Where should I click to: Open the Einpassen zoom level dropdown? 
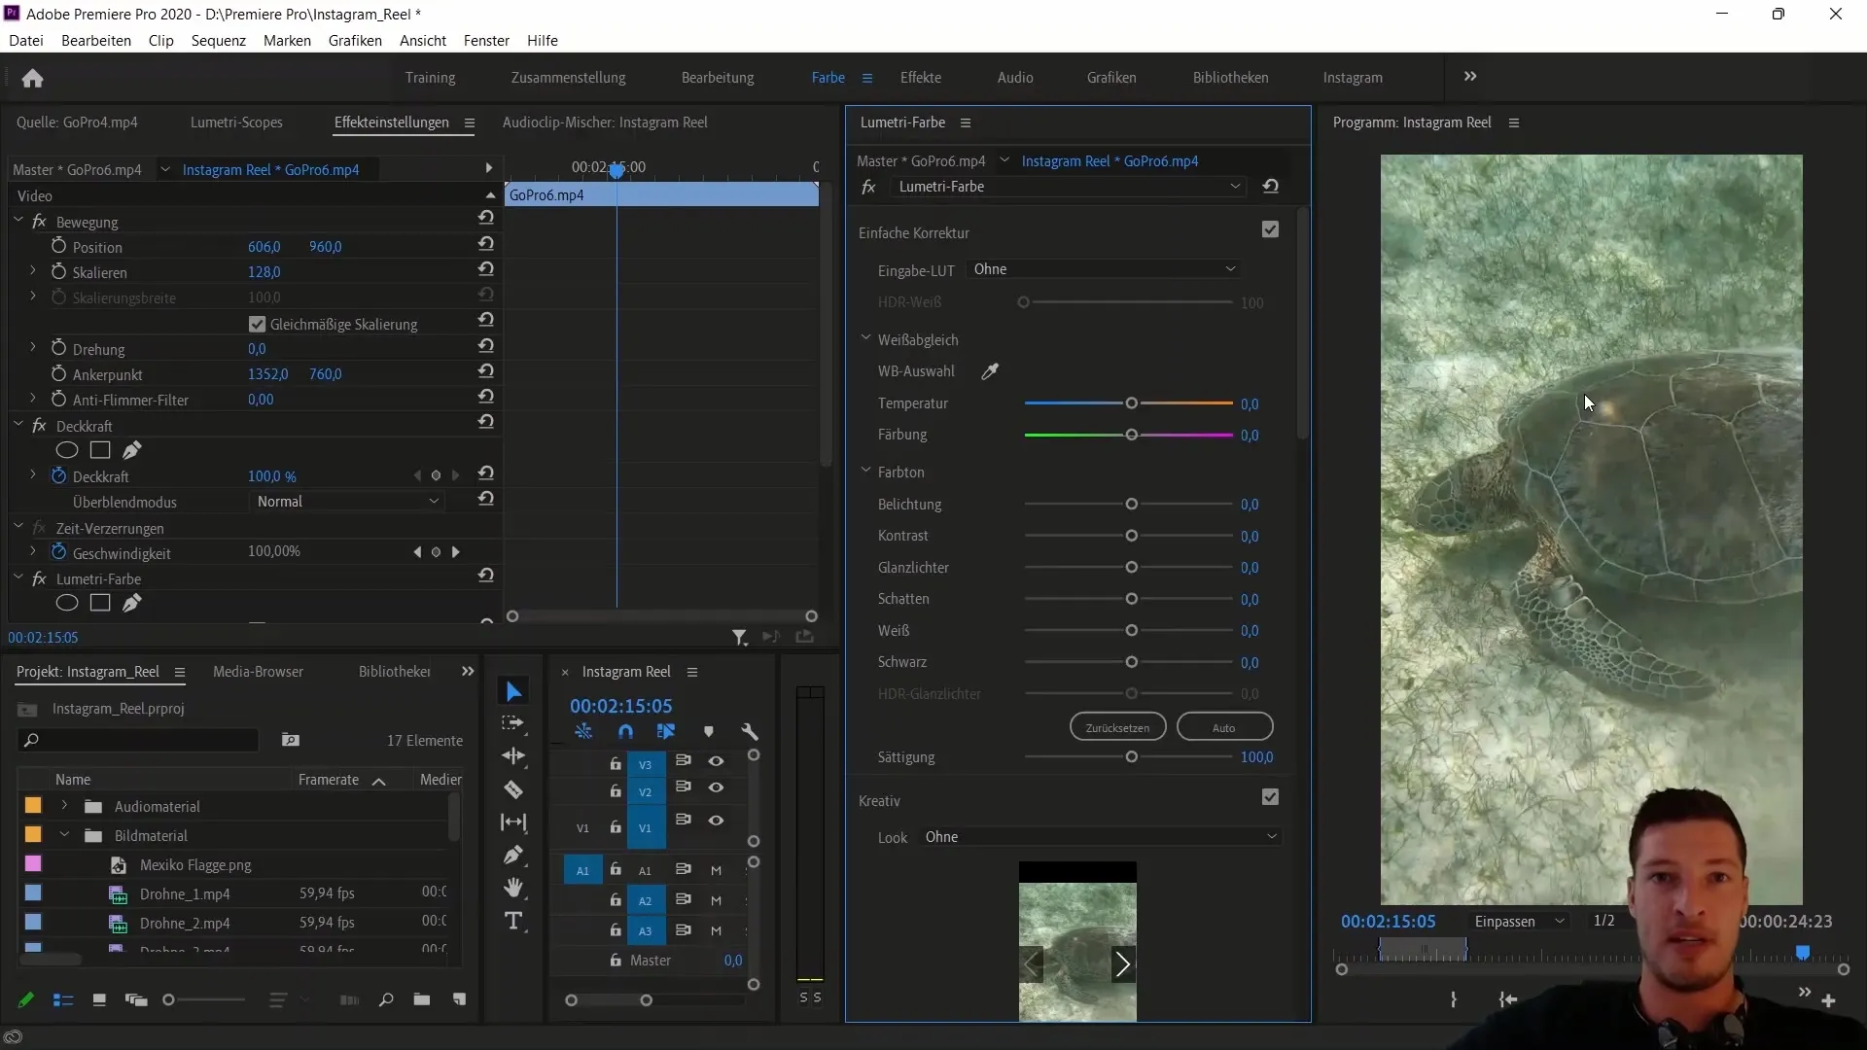pyautogui.click(x=1519, y=922)
